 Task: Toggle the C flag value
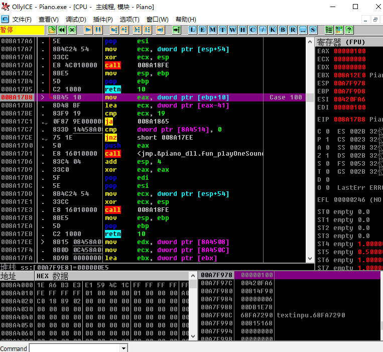328,132
